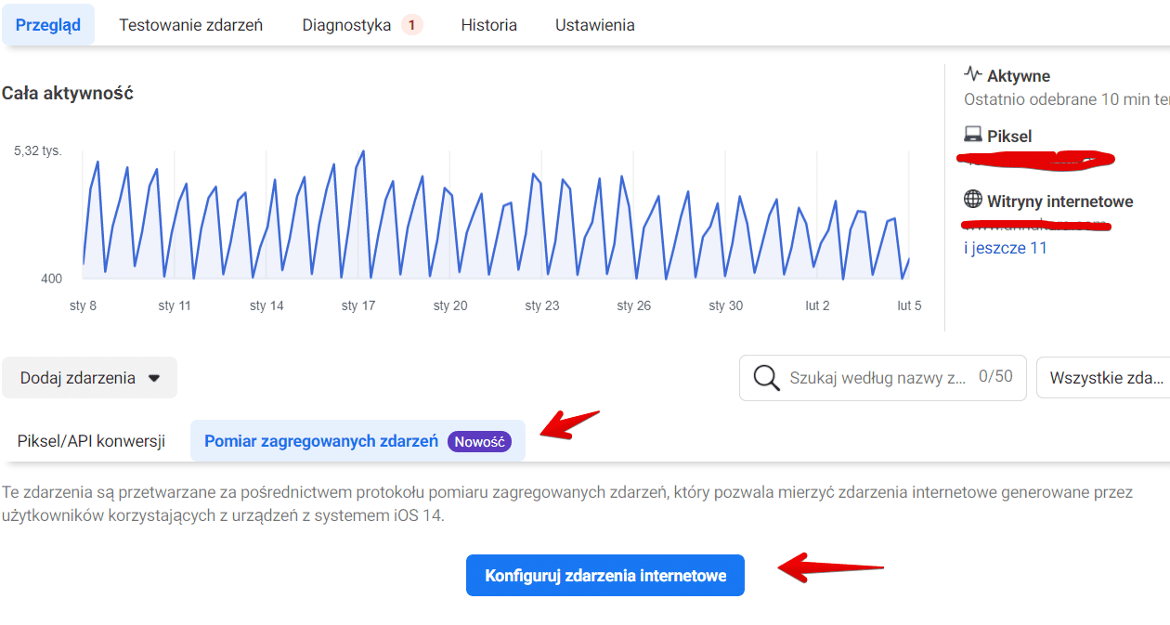Open the Historia tab
The width and height of the screenshot is (1170, 625).
pos(488,25)
